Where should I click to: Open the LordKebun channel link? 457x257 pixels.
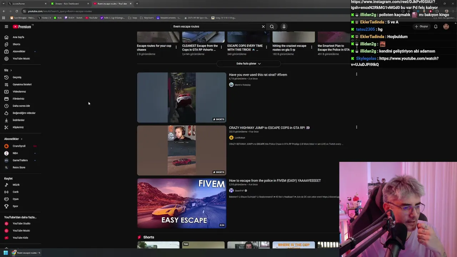pos(240,138)
